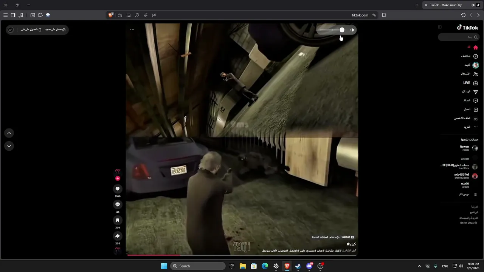Switch the ENG input language
The image size is (484, 272).
point(445,266)
